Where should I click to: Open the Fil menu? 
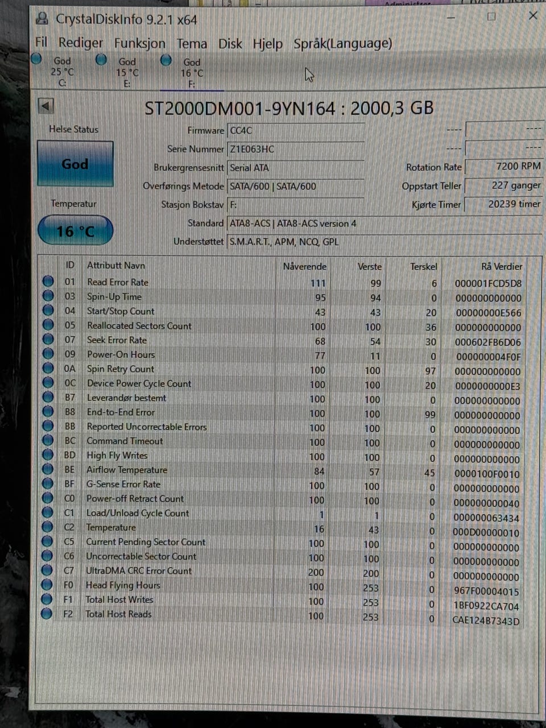point(41,42)
